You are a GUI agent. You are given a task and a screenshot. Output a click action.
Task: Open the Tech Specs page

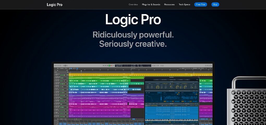(184, 4)
